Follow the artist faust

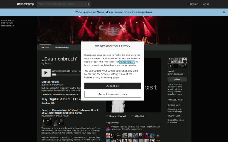[177, 80]
